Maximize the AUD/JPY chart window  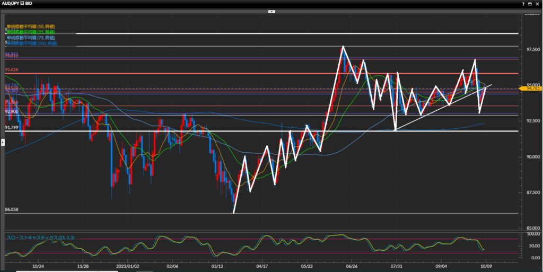(531, 3)
